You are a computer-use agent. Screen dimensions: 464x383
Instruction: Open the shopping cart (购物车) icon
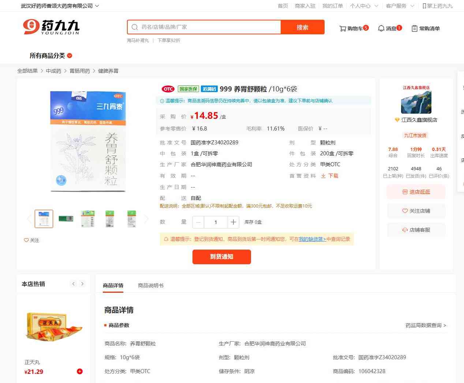(343, 29)
